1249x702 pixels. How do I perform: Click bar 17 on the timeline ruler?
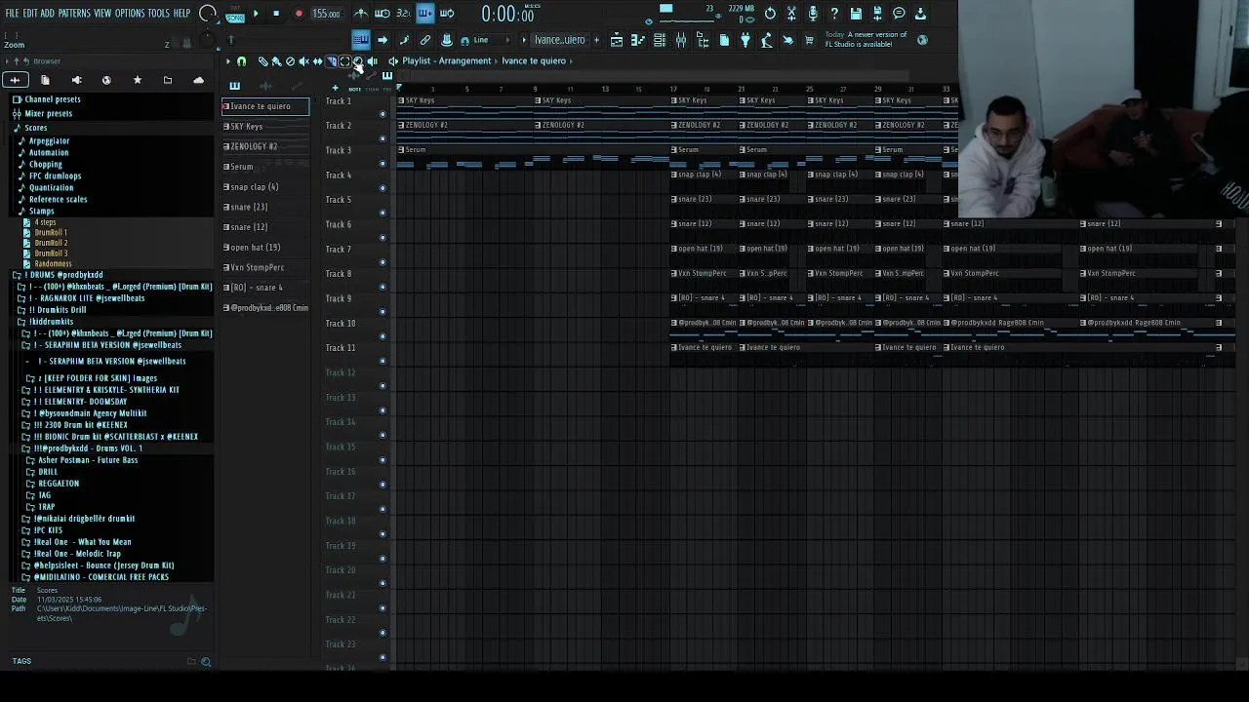673,89
